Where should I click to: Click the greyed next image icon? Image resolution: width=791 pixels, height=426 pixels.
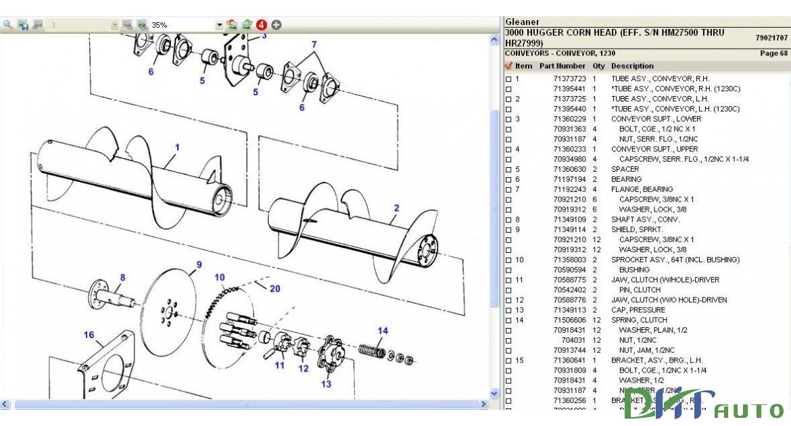127,24
